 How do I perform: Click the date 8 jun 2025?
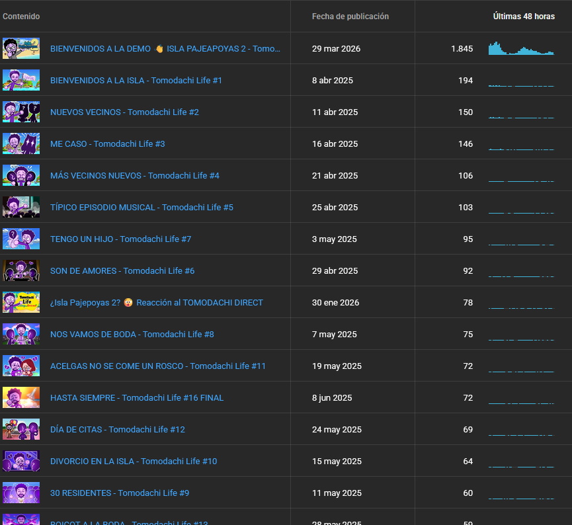[x=332, y=397]
